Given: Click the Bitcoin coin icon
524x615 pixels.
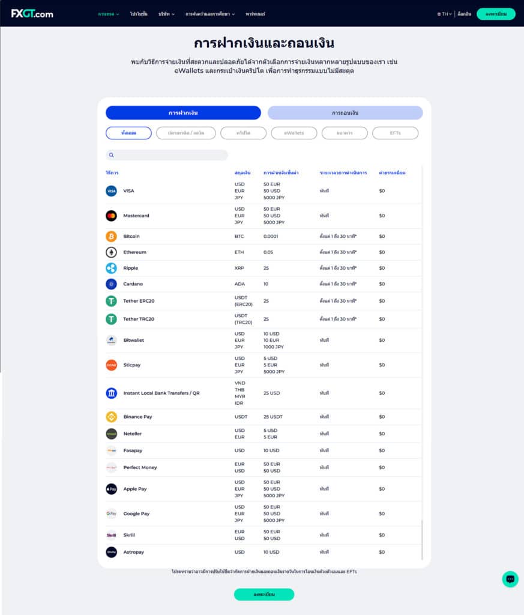Looking at the screenshot, I should 111,237.
